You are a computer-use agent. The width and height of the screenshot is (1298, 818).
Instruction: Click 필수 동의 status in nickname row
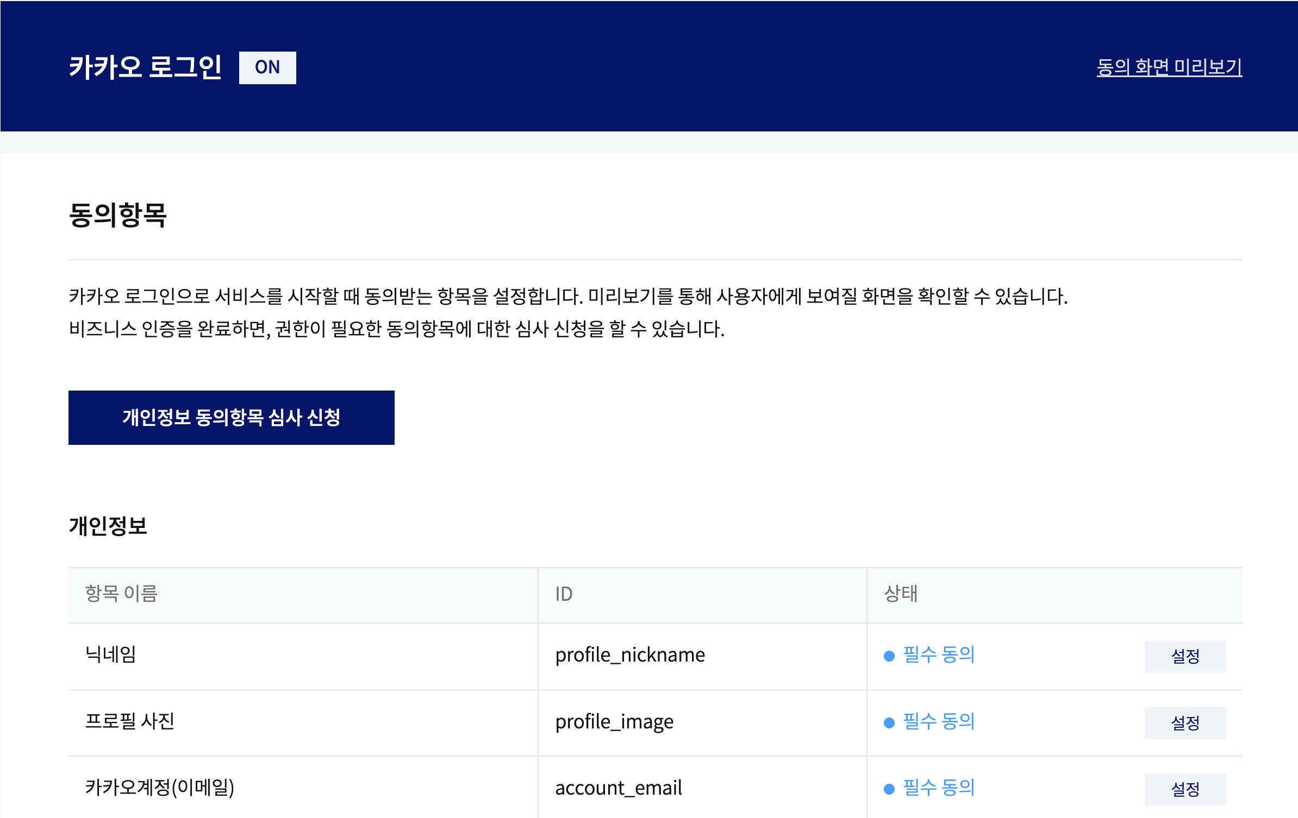click(x=938, y=655)
